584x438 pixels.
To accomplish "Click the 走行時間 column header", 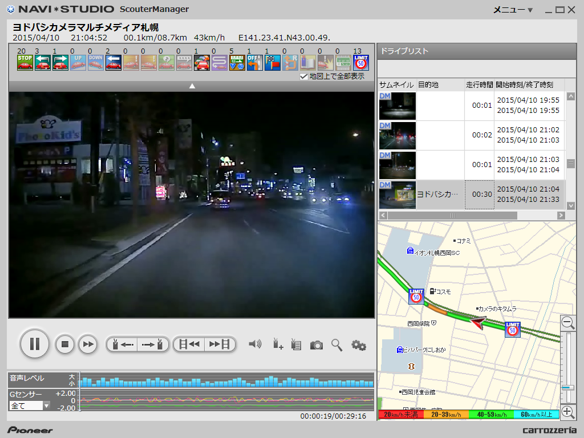I will pos(478,84).
